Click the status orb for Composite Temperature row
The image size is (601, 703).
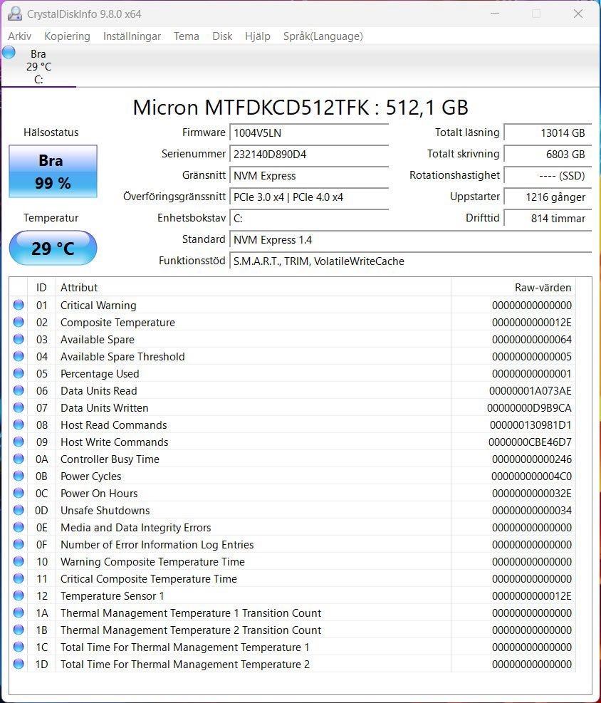pyautogui.click(x=19, y=322)
